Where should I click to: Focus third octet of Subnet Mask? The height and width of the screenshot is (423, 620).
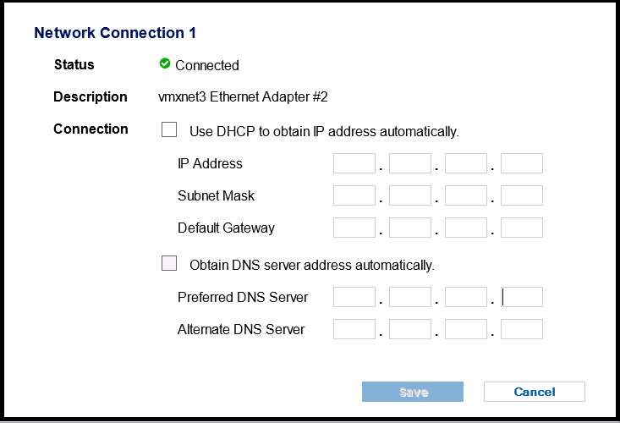(x=466, y=195)
